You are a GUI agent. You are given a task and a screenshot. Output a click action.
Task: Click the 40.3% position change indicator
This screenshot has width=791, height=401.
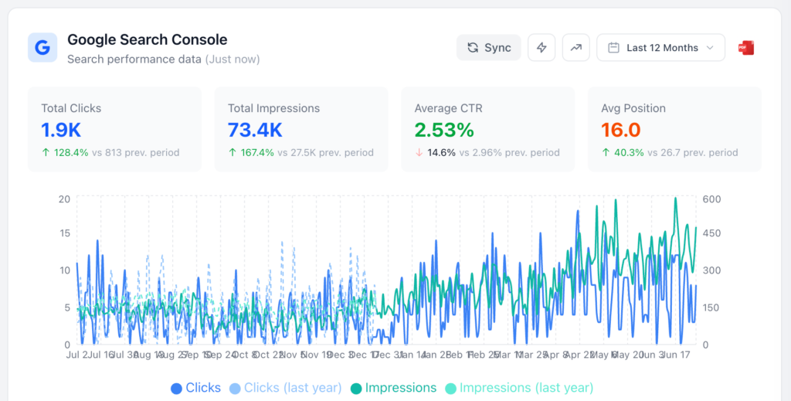pos(623,152)
